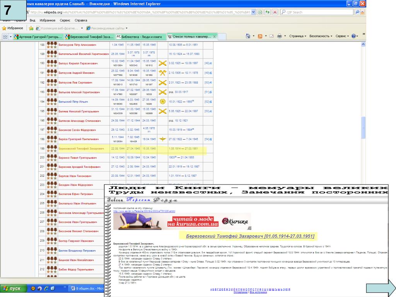This screenshot has width=396, height=297.
Task: Close the Список полных кавалер... tab
Action: click(214, 37)
